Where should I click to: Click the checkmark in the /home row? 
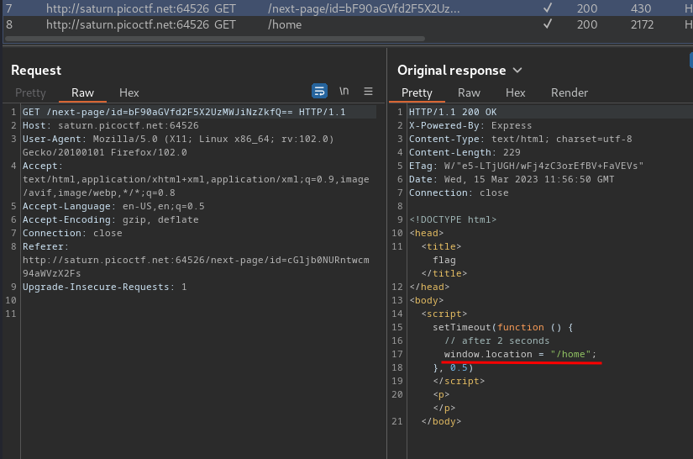click(548, 24)
